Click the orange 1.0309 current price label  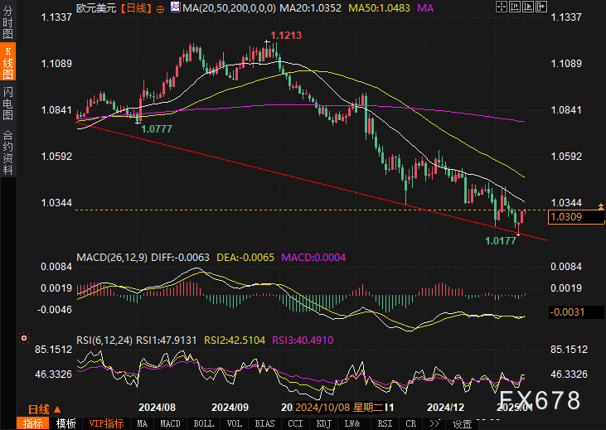click(x=576, y=217)
